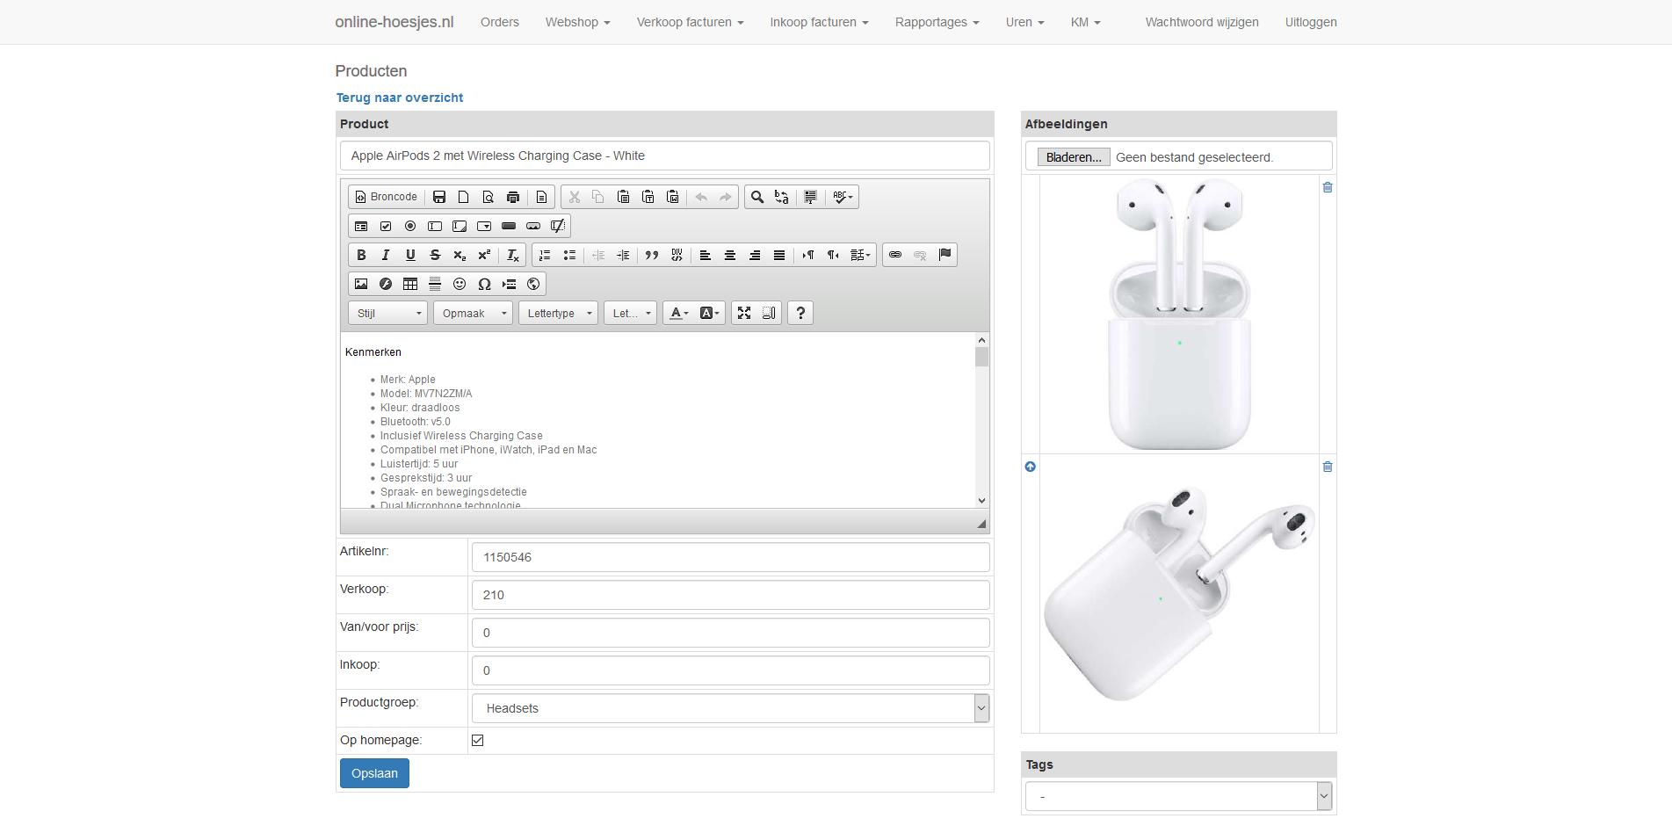Toggle Broncode source view in editor

[x=386, y=197]
